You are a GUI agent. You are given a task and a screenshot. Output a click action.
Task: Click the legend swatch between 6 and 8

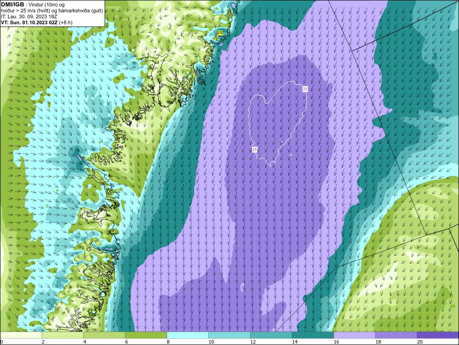pyautogui.click(x=146, y=335)
